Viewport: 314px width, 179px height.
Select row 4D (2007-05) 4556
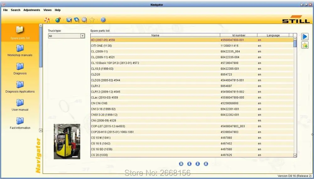[x=192, y=40]
